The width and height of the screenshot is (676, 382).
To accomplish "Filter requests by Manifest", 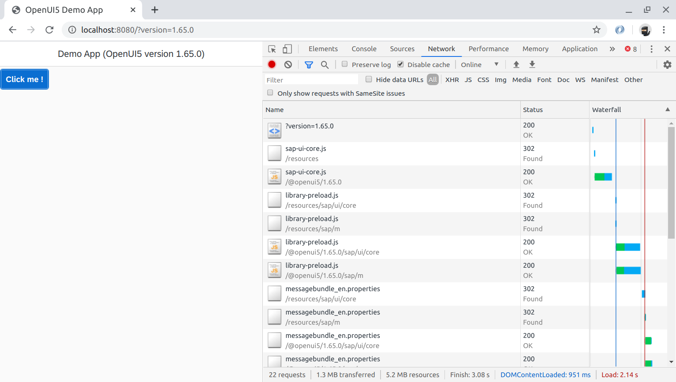I will point(605,80).
